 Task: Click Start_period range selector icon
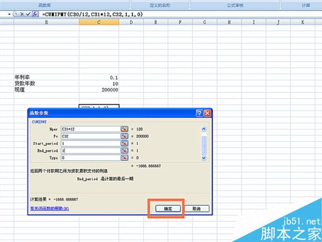coord(124,143)
